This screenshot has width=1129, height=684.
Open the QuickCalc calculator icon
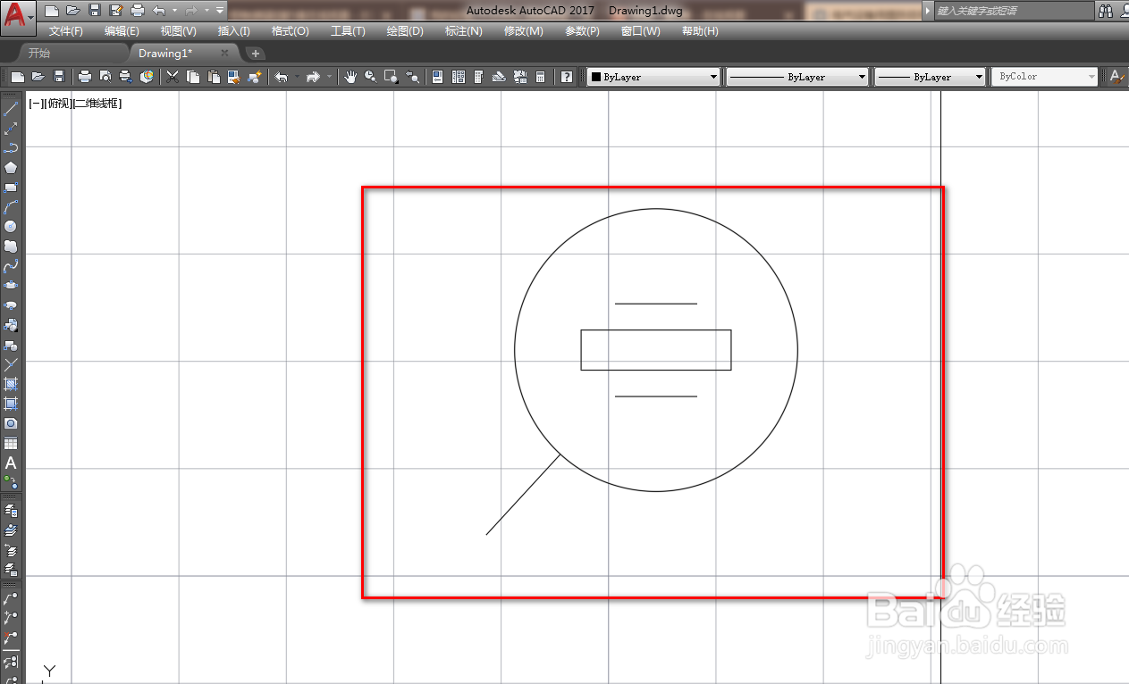[x=540, y=77]
